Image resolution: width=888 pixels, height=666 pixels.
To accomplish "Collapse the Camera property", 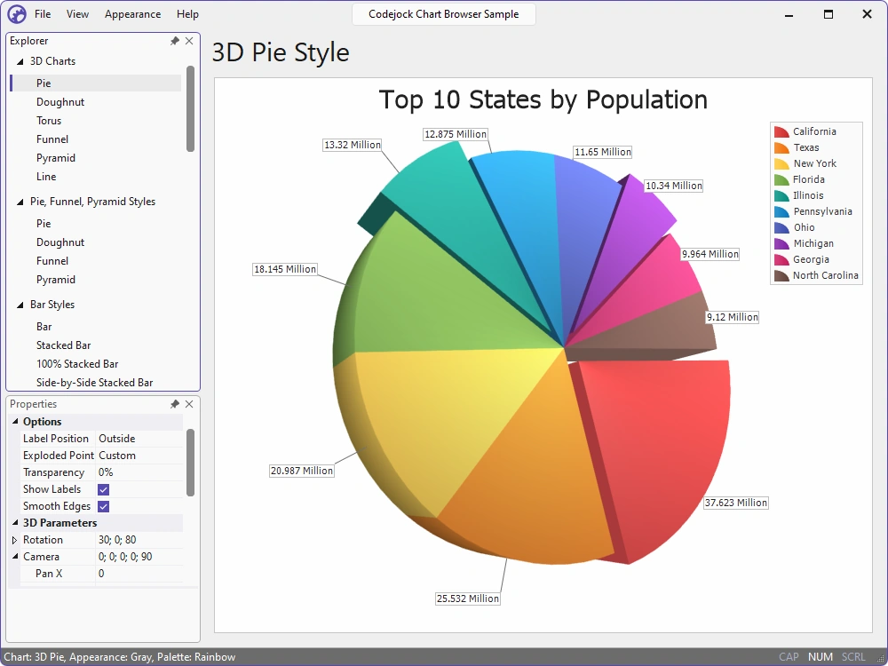I will [x=15, y=557].
